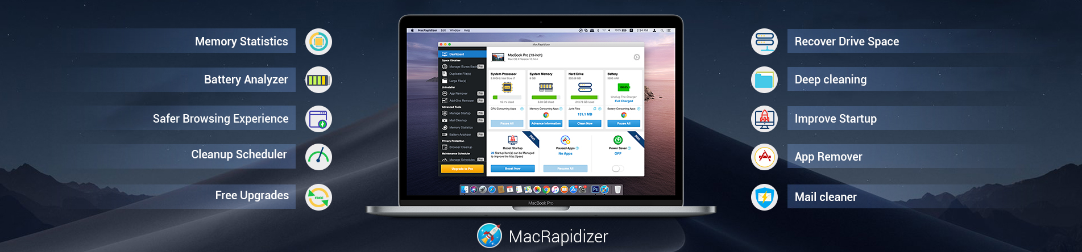This screenshot has height=252, width=1082.
Task: Click the MacRapidizer rocket logo at the bottom
Action: pyautogui.click(x=490, y=236)
